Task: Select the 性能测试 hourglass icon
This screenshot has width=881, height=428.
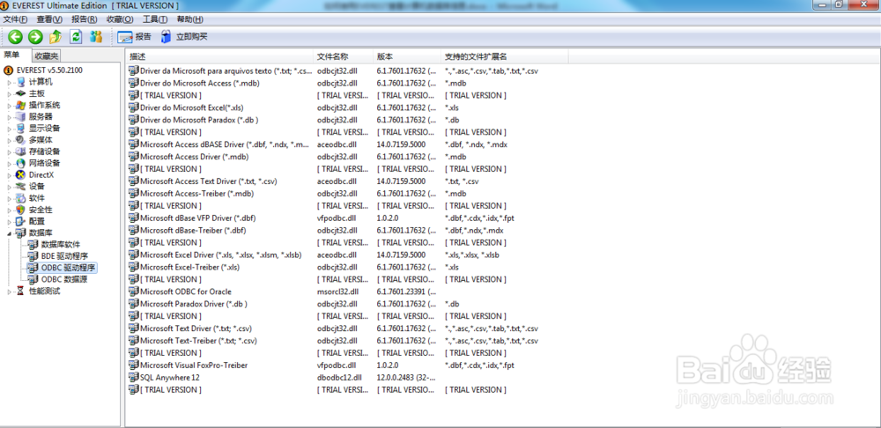Action: [20, 291]
